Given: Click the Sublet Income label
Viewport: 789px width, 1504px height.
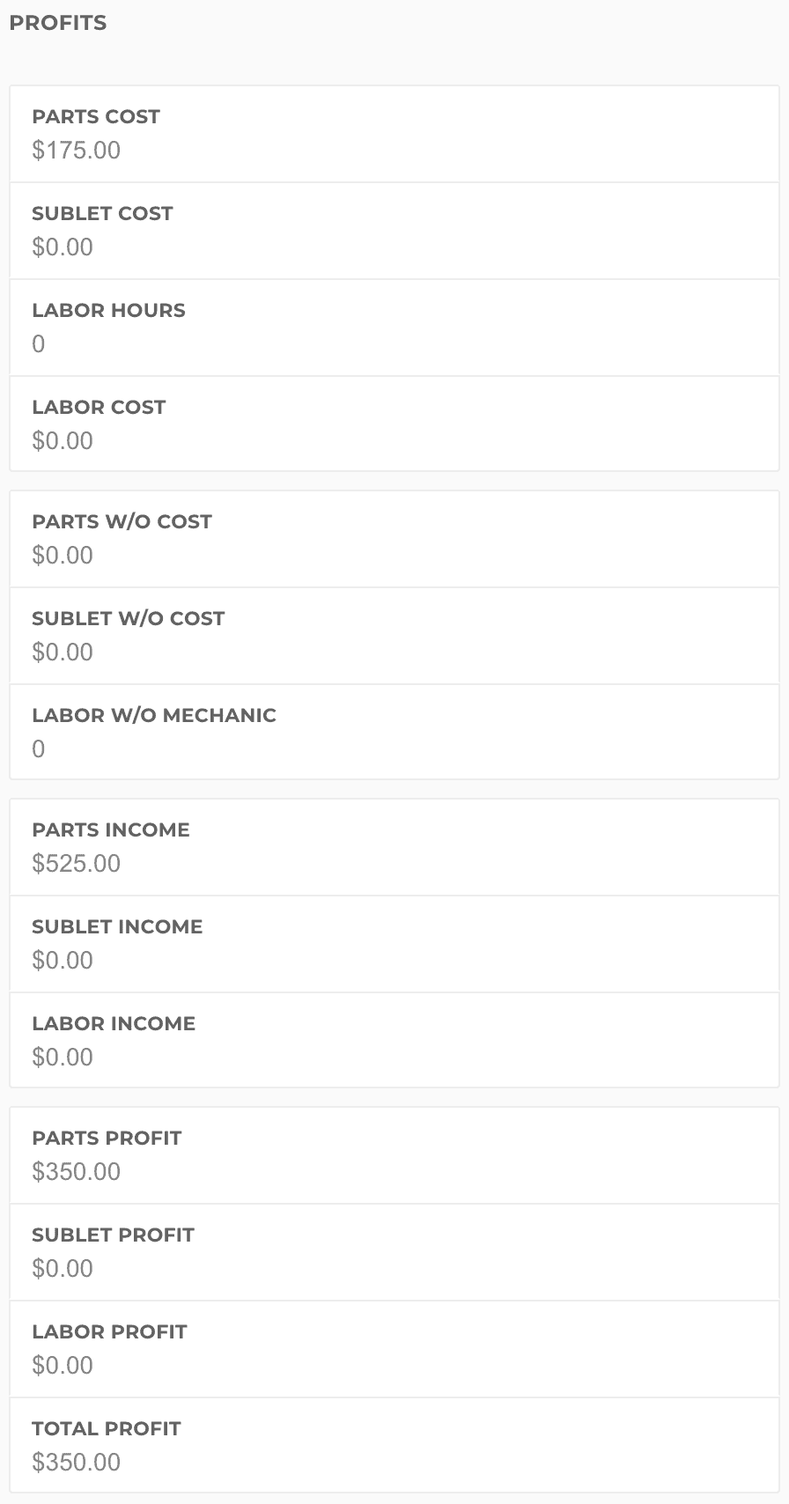Looking at the screenshot, I should (117, 927).
